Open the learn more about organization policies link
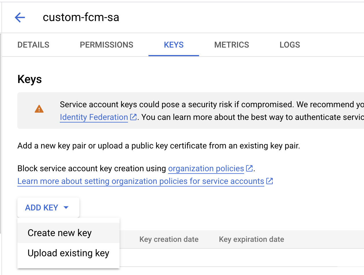 tap(140, 181)
